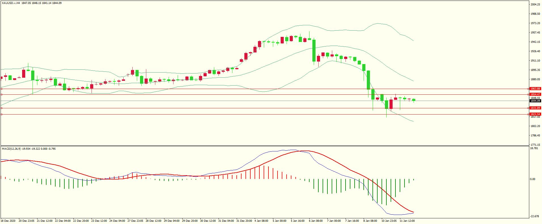Click the 1863.88 horizontal line price label
Screen dimensions: 542x224
(x=535, y=89)
